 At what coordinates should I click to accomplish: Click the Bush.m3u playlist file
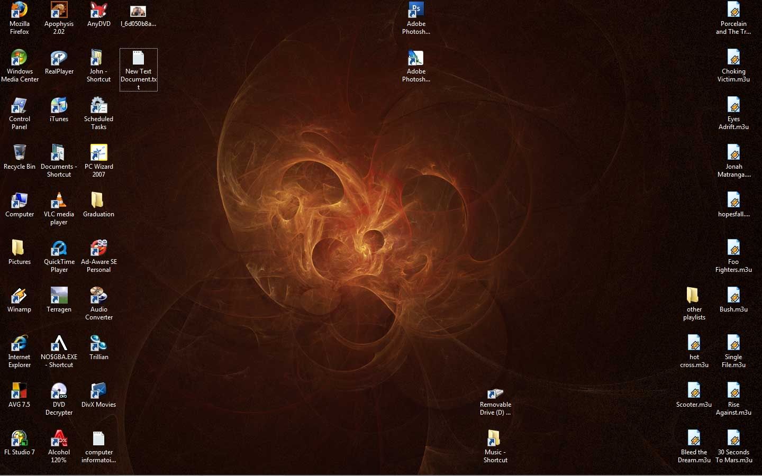click(x=733, y=296)
